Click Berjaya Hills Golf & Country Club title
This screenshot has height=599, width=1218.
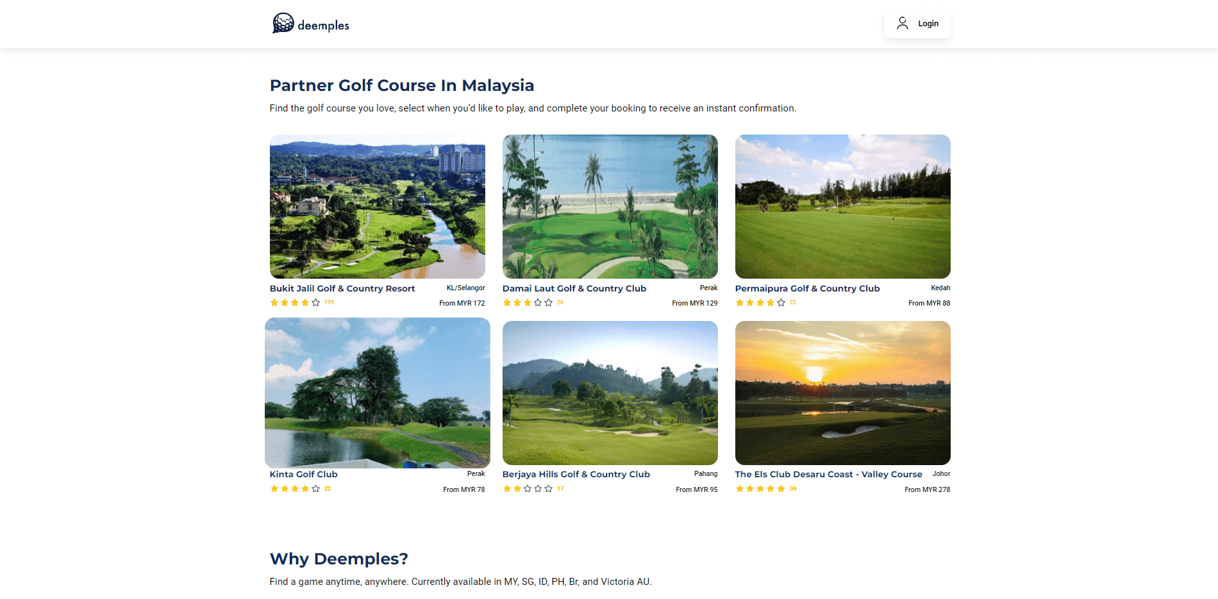(576, 475)
